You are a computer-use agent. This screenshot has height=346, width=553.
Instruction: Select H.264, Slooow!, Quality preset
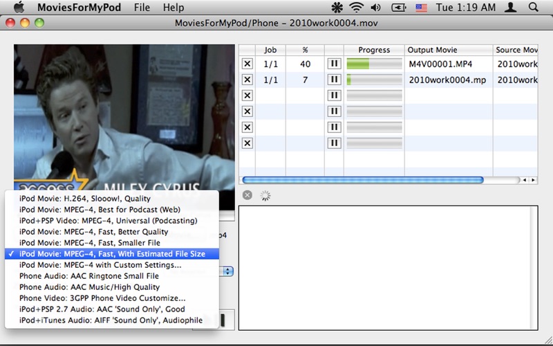pos(85,199)
